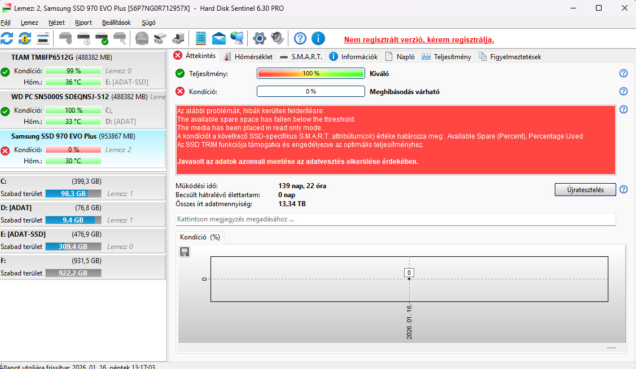Viewport: 636px width, 369px height.
Task: Click the disk panel view toolbar icon
Action: click(x=42, y=38)
